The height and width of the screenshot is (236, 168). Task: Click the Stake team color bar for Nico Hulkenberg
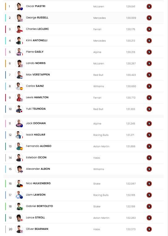(6, 184)
